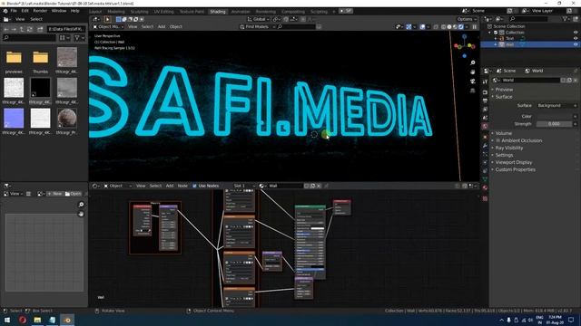Screen dimensions: 581x326
Task: Expand the Volume panel
Action: (504, 133)
